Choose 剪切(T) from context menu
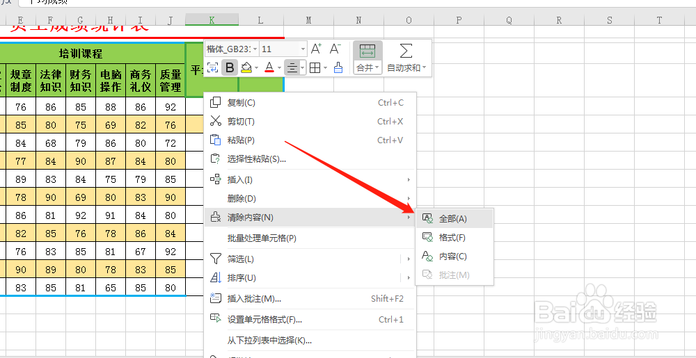 (310, 122)
